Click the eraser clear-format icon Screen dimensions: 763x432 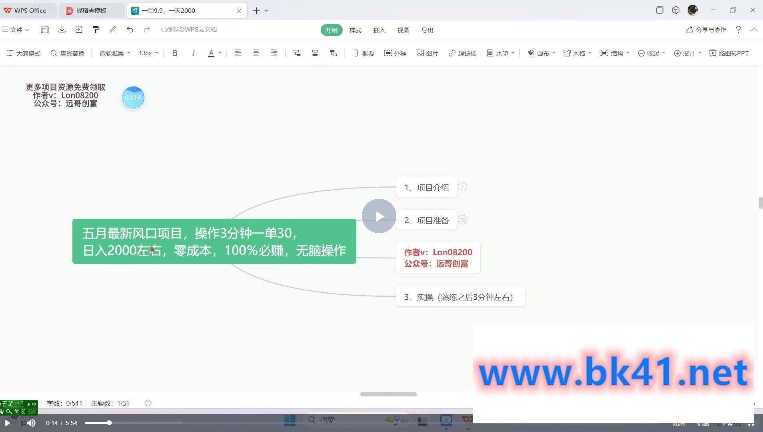tap(113, 30)
